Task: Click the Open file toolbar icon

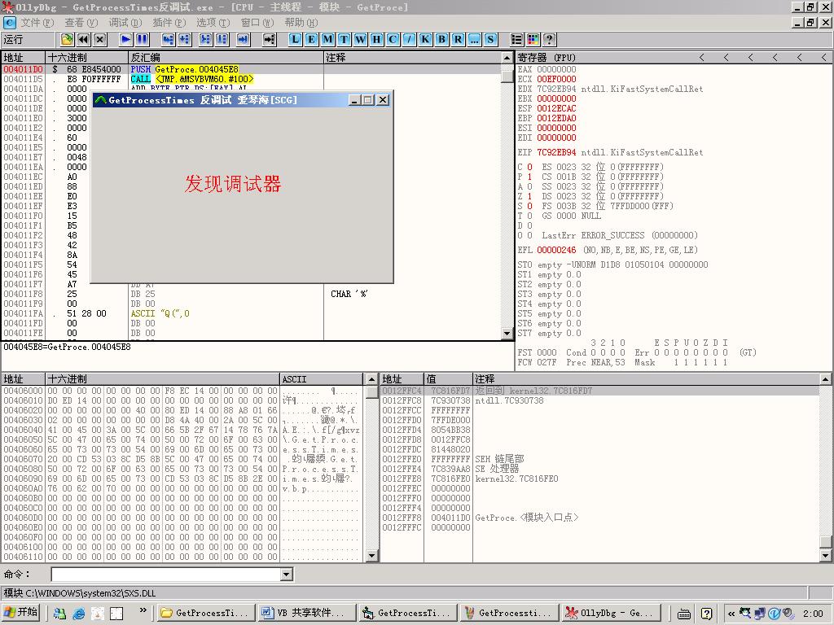Action: click(x=67, y=39)
